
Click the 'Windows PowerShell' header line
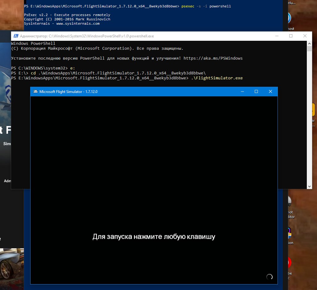point(33,43)
